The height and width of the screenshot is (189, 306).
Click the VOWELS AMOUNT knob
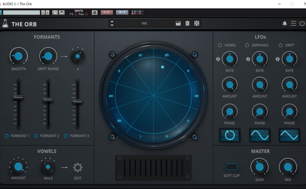[x=18, y=167]
